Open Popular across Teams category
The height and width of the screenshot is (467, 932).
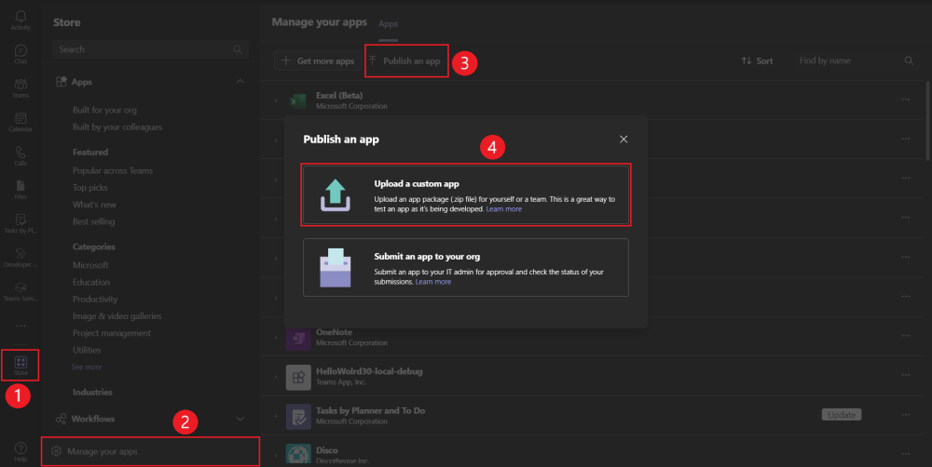point(113,170)
